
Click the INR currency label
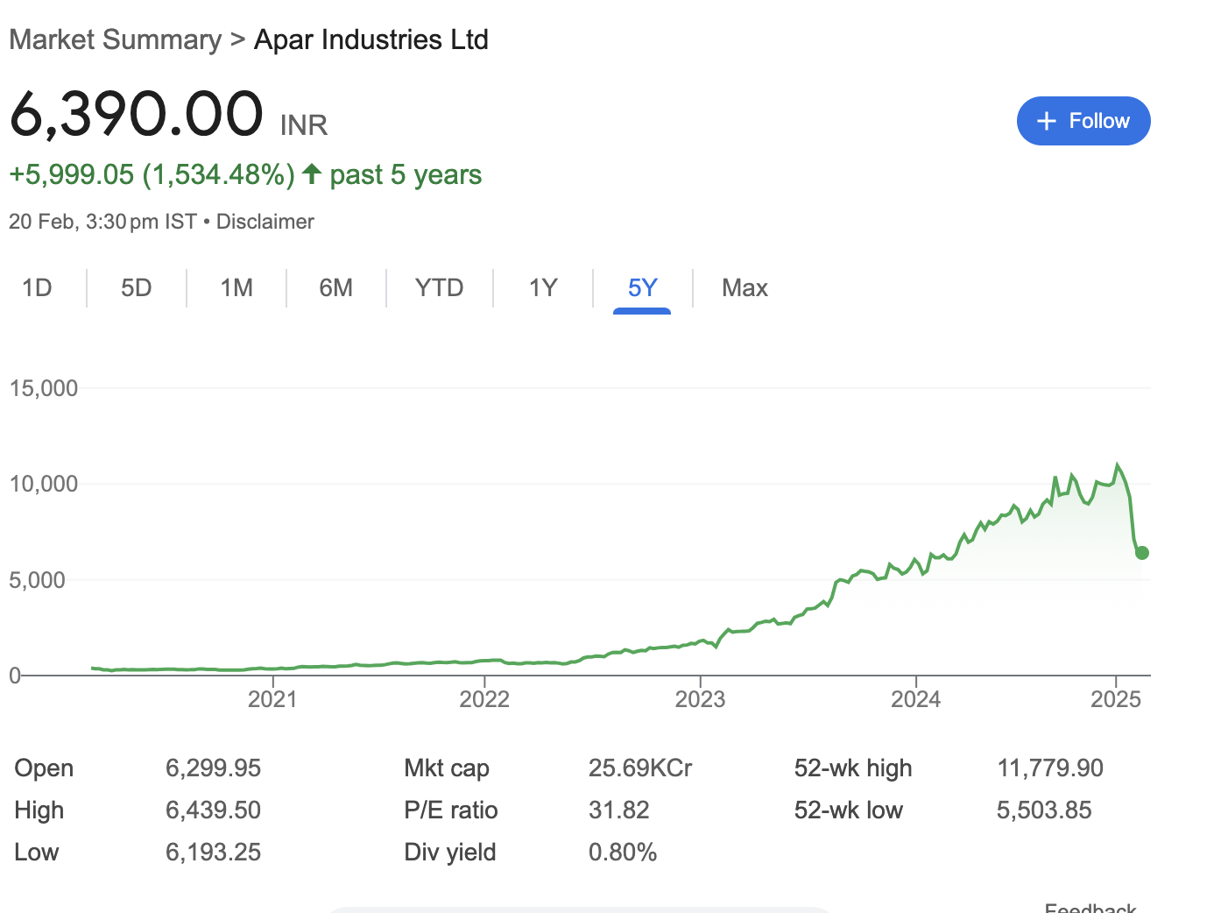point(304,125)
